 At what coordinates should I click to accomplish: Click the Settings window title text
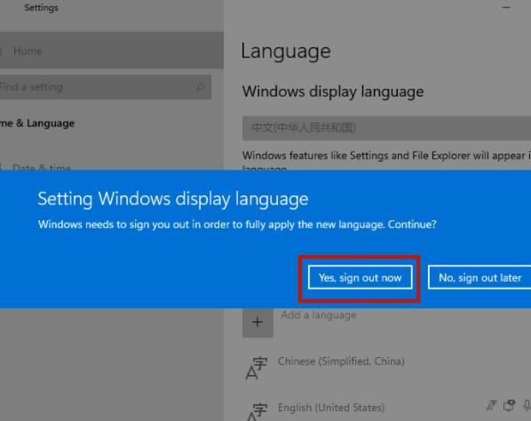41,7
